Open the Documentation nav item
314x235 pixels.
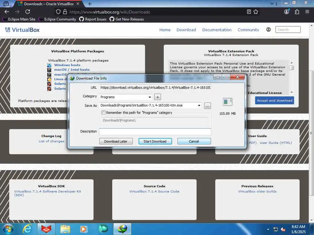[x=217, y=30]
